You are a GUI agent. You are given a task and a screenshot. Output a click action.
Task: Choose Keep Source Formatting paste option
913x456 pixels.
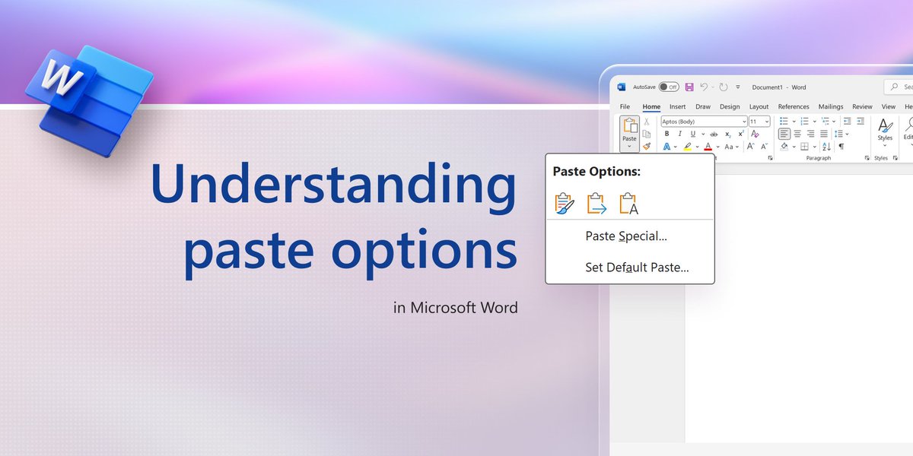pos(564,204)
